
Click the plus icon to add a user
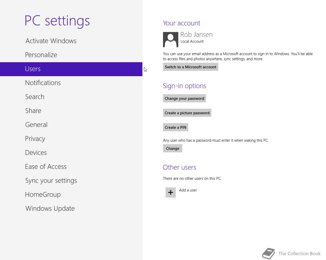[x=171, y=192]
